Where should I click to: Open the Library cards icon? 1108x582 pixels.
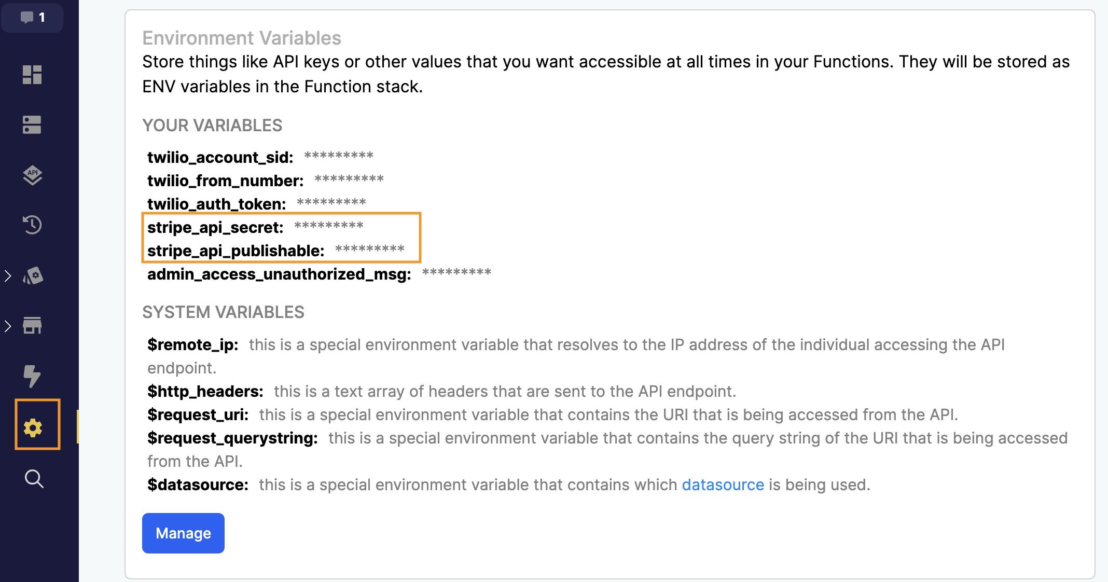point(33,275)
